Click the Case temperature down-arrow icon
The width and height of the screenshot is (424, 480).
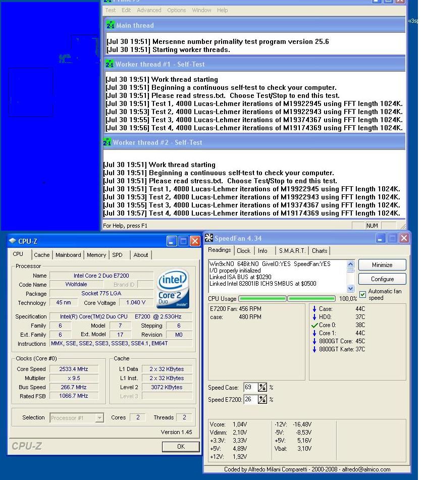coord(314,308)
